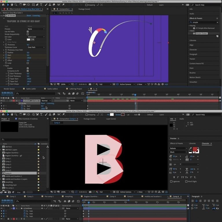Viewport: 222px width, 222px height.
Task: Take snapshot camera icon in Lettering viewer
Action: [90, 84]
